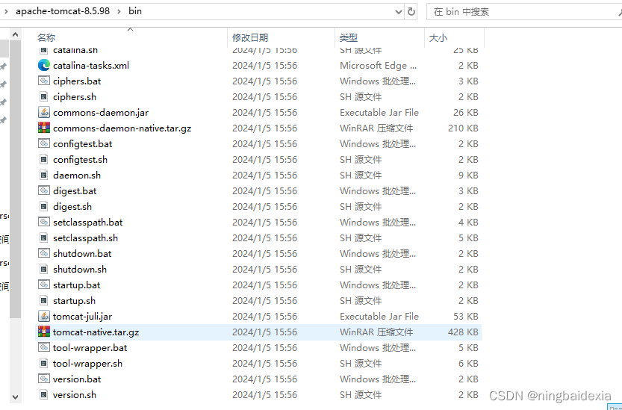Click the daemon.sh file icon

(43, 175)
